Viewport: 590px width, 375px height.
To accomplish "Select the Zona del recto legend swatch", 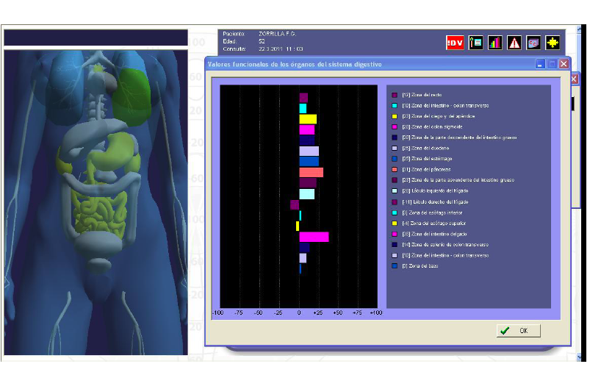I will pyautogui.click(x=395, y=95).
